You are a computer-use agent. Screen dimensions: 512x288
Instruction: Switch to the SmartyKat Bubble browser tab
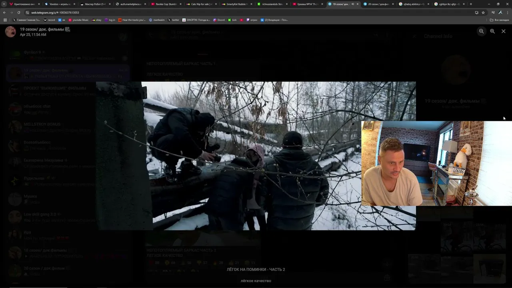tap(236, 4)
